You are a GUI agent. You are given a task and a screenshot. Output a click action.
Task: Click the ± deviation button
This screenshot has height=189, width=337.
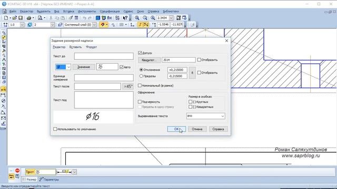pyautogui.click(x=192, y=73)
